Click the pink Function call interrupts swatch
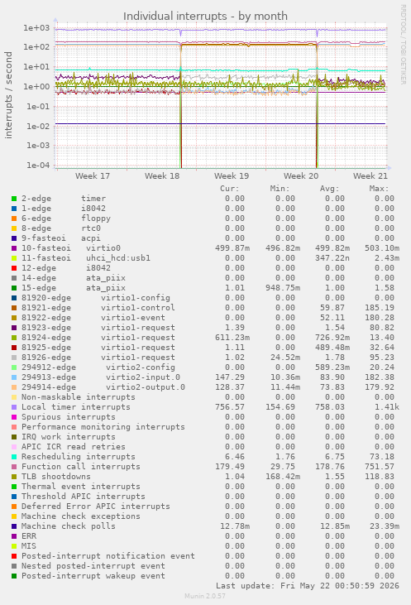Screen dimensions: 411x605 pyautogui.click(x=14, y=467)
